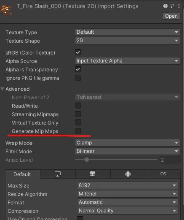Open the Max Size dropdown showing 8192
The width and height of the screenshot is (184, 220).
(x=128, y=185)
